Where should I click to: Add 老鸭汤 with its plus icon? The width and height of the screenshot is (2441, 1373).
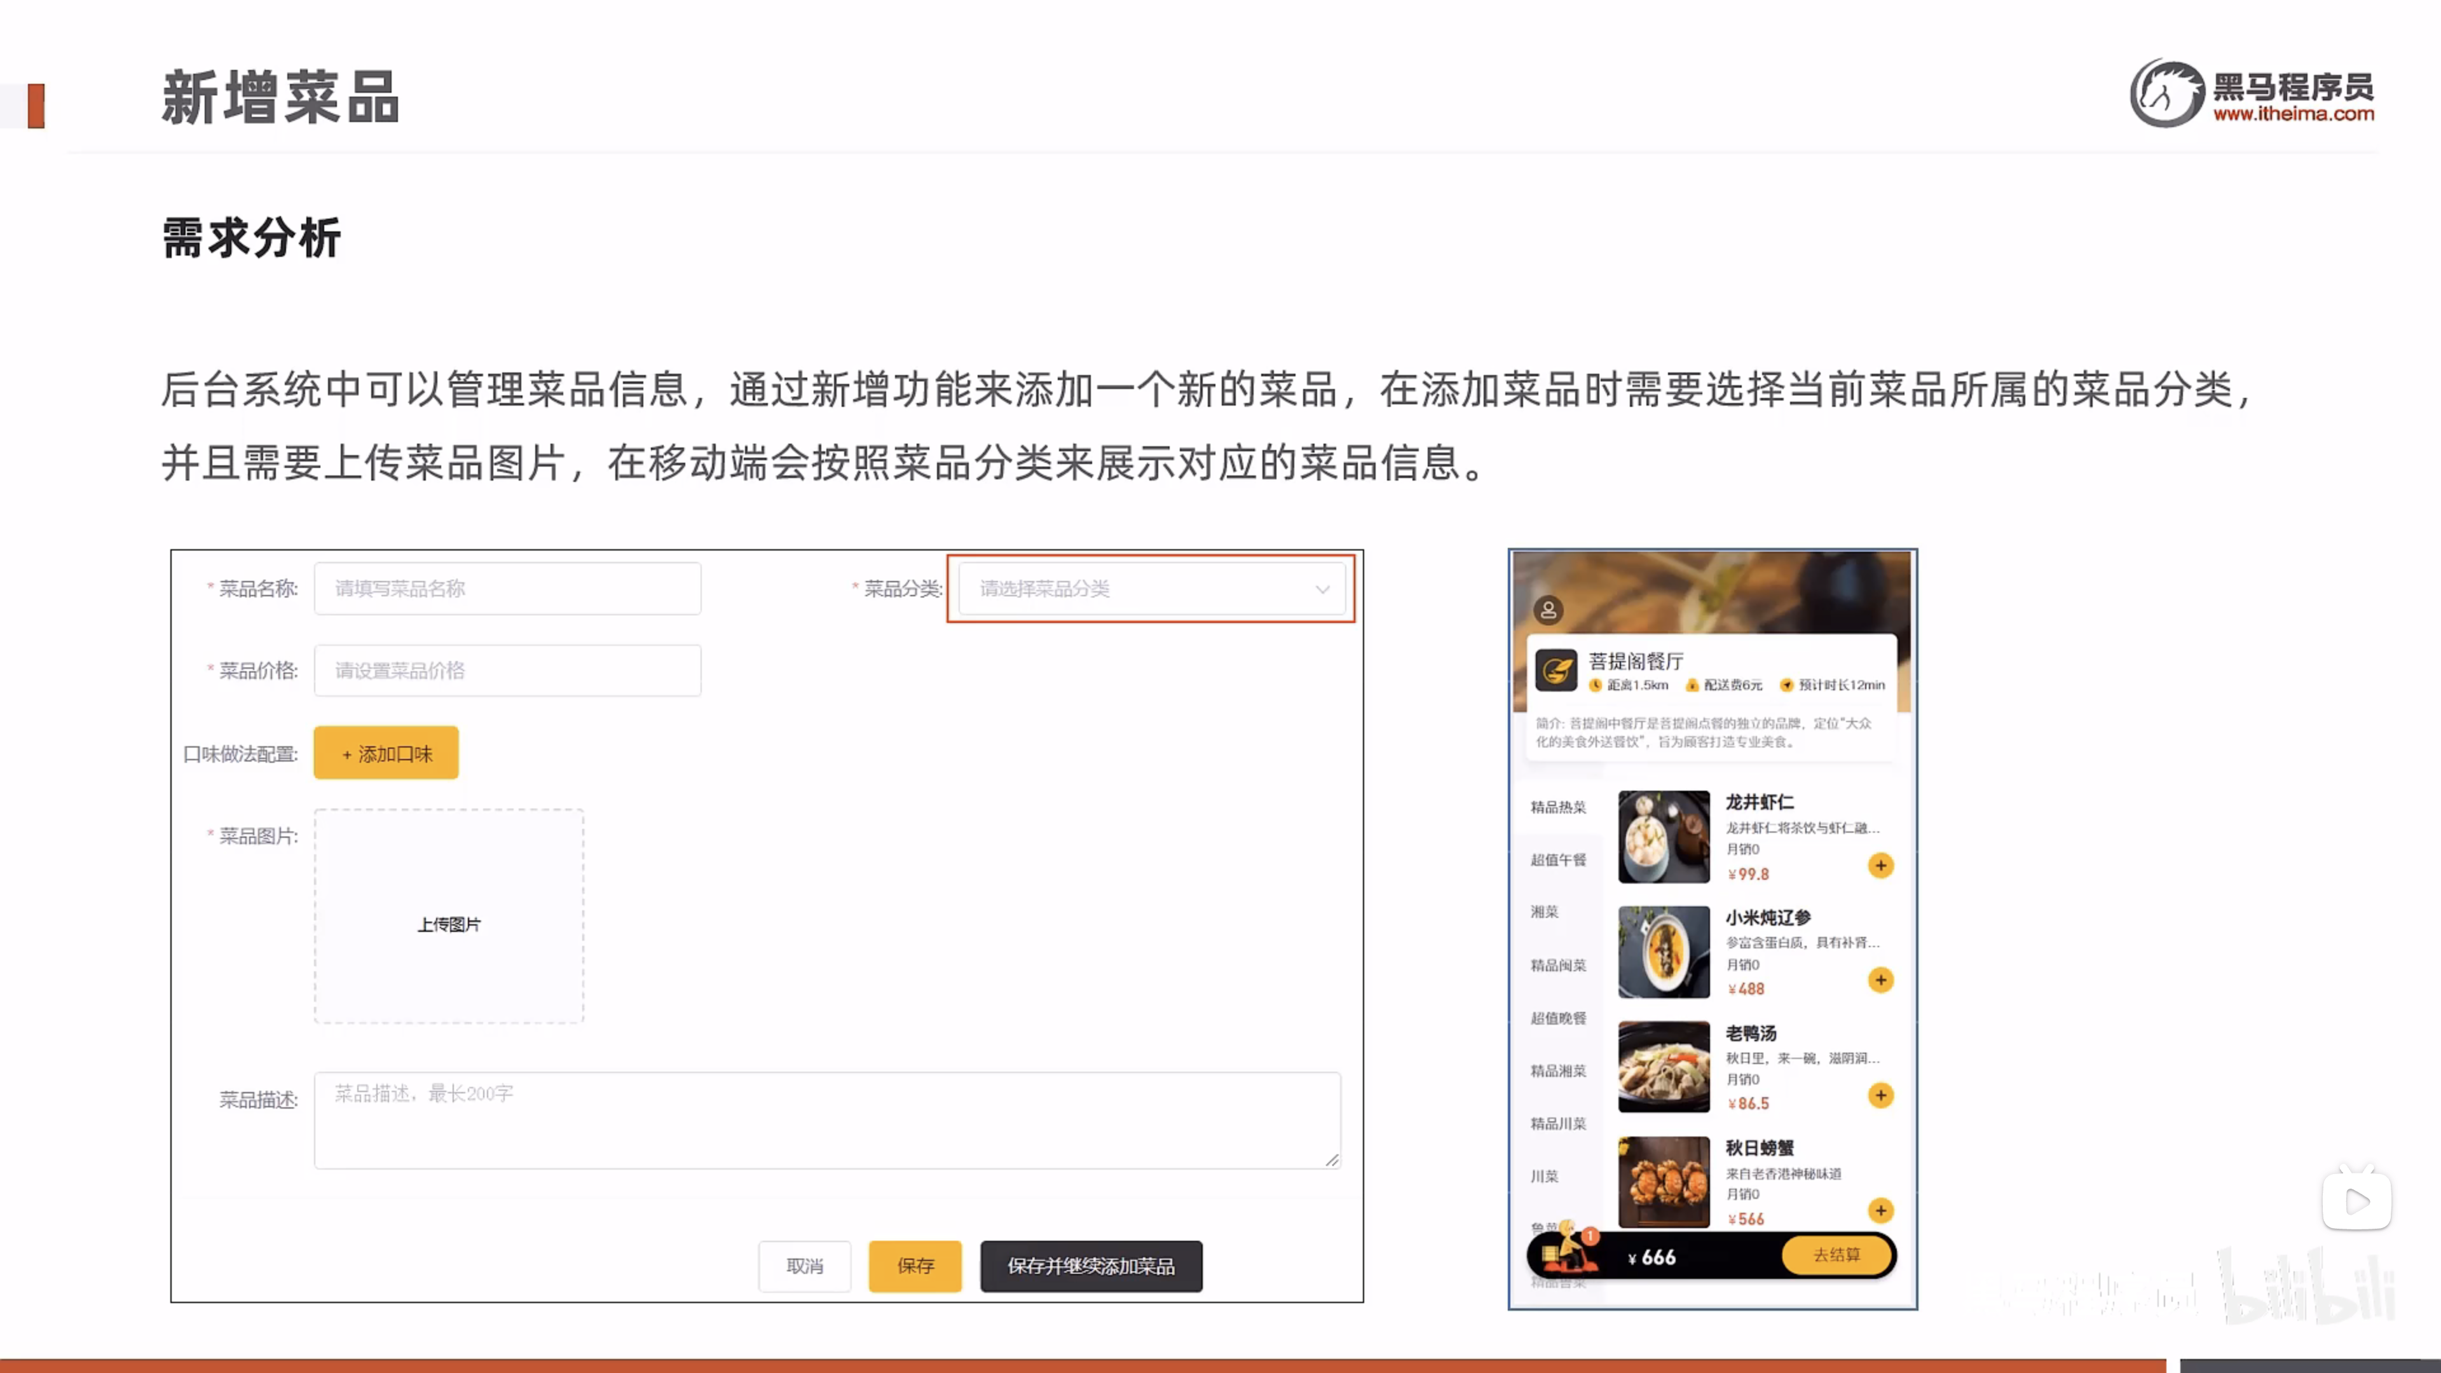1880,1095
